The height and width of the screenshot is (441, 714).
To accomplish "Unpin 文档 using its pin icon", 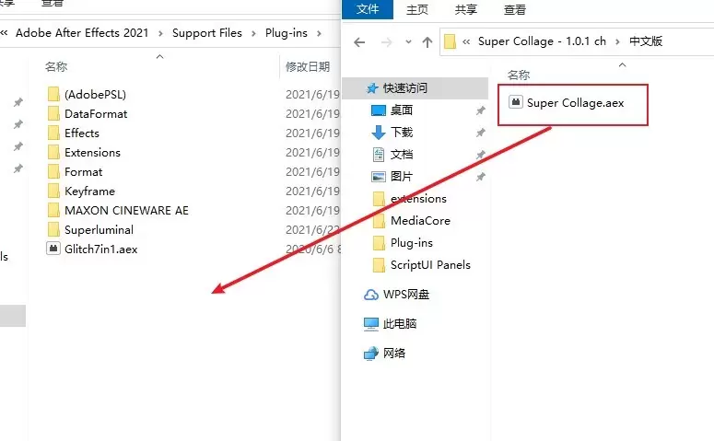I will (x=480, y=155).
